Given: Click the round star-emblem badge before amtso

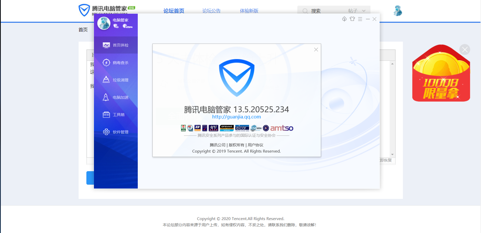Looking at the screenshot, I should click(x=266, y=128).
